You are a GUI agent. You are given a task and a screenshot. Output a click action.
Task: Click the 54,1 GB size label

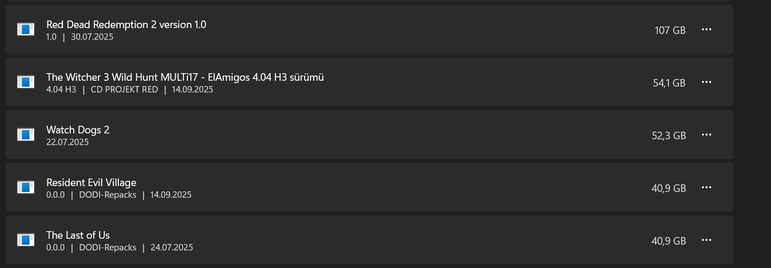668,83
